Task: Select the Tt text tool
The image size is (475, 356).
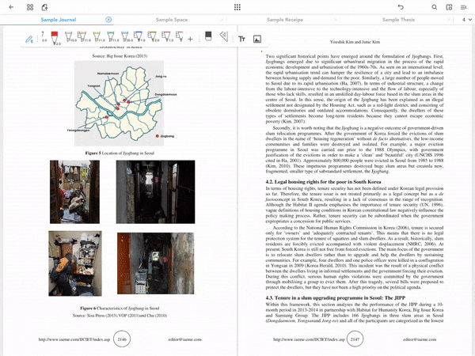Action: (241, 39)
